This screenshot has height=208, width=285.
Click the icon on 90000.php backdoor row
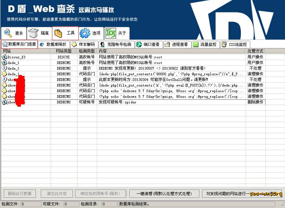(x=4, y=74)
